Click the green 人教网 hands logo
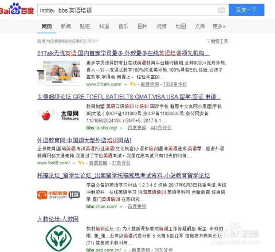The width and height of the screenshot is (275, 252). [x=58, y=238]
